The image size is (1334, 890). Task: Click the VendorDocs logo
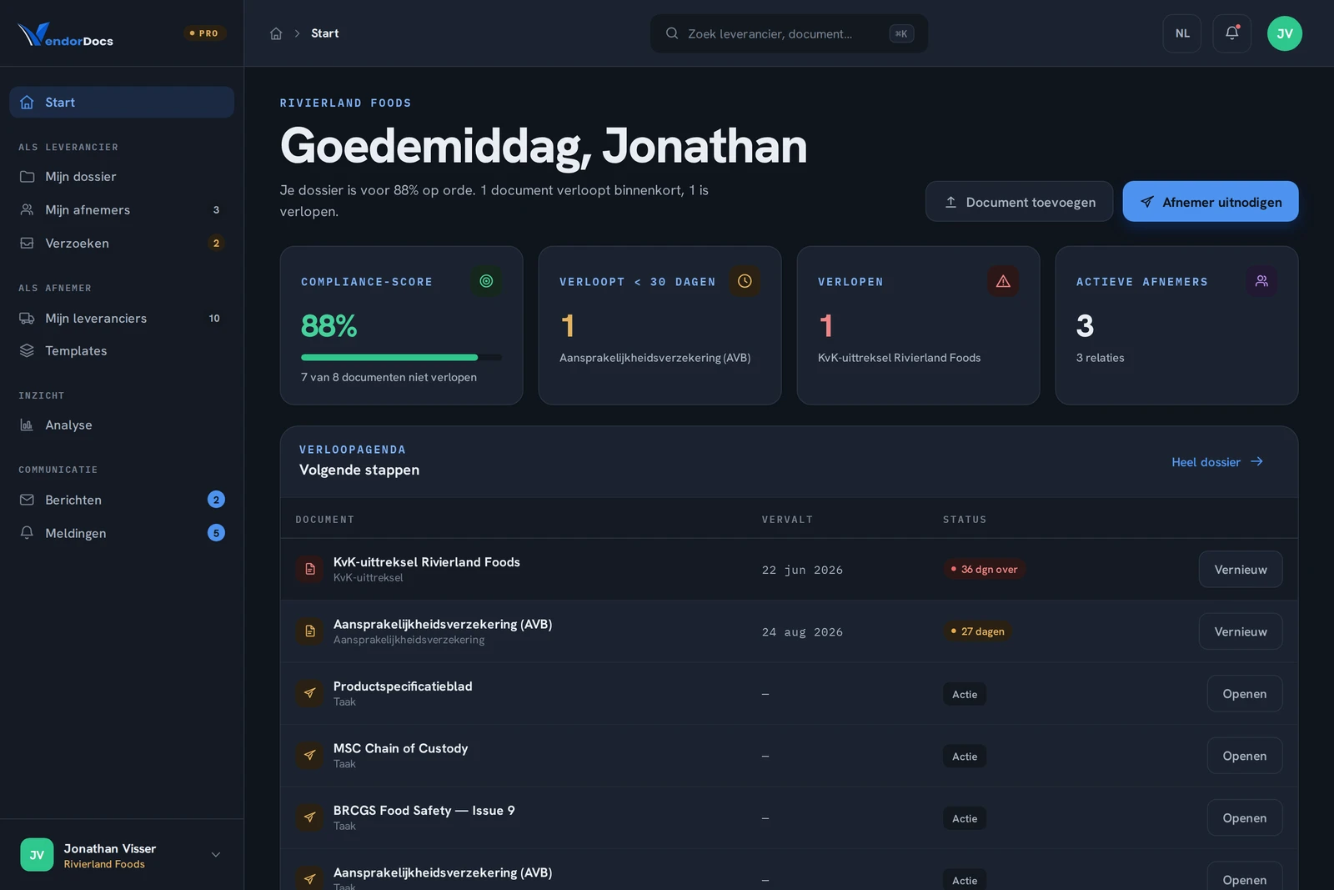(66, 34)
